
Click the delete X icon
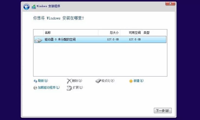[69, 81]
